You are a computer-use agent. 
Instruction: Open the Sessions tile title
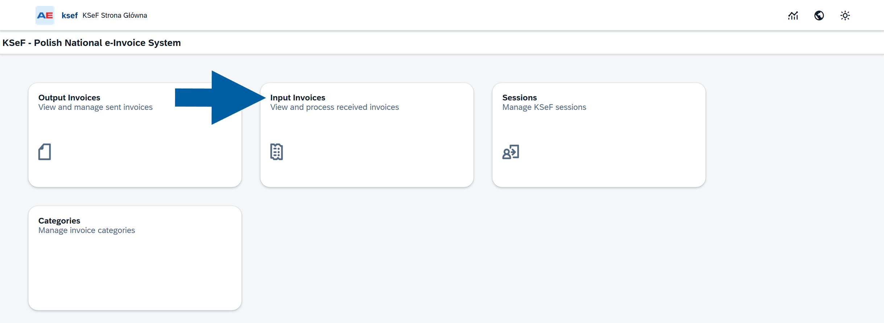pyautogui.click(x=519, y=98)
